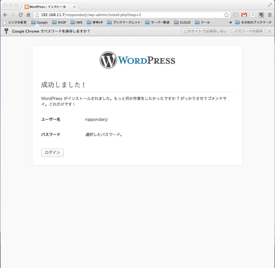Click the Google Chrome でパスワードを保存しますか？ text

pyautogui.click(x=51, y=31)
